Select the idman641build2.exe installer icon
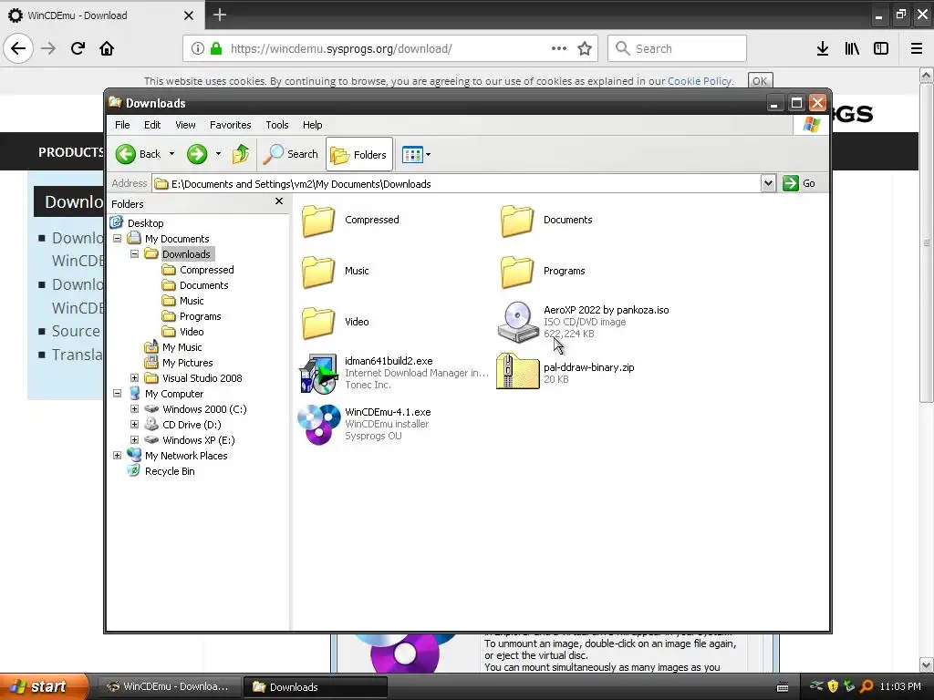The width and height of the screenshot is (934, 700). (318, 373)
